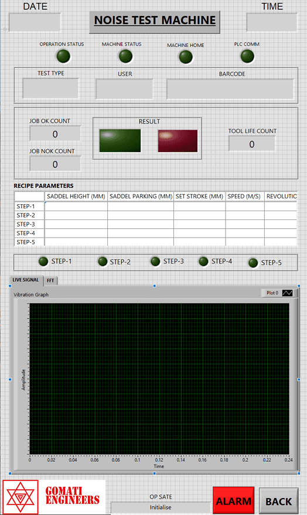307x515 pixels.
Task: Click the DATE display field
Action: pyautogui.click(x=35, y=22)
